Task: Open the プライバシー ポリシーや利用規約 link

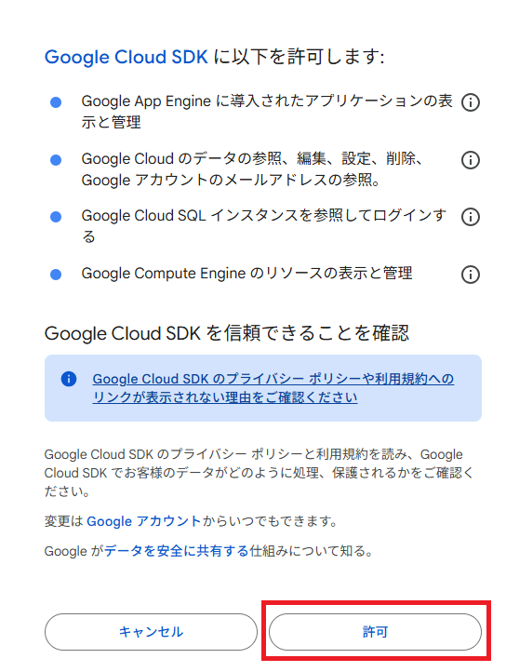Action: (273, 388)
